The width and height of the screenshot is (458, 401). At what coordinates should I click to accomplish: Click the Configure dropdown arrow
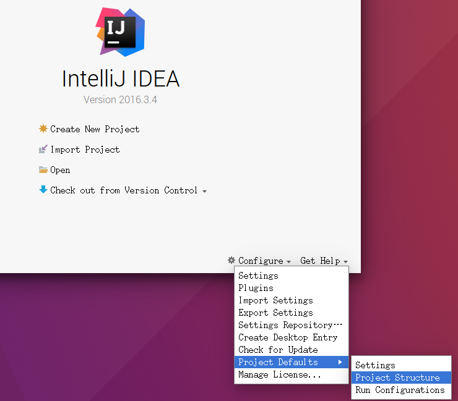tap(288, 261)
